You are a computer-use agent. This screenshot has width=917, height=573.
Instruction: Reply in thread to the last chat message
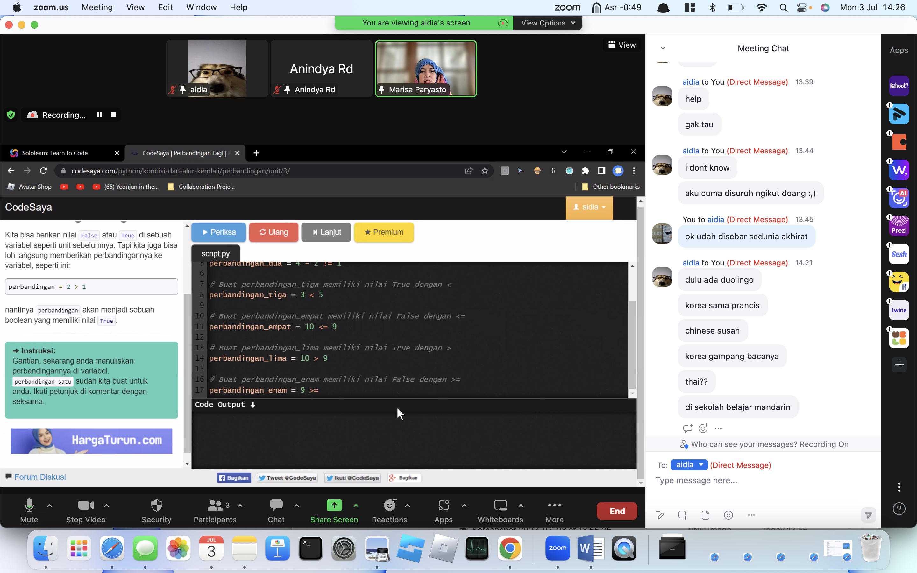(x=688, y=428)
